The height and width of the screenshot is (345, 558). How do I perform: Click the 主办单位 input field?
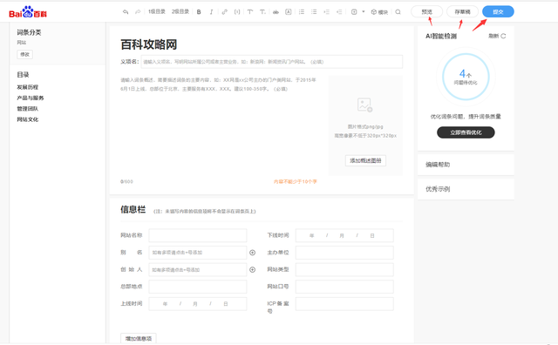pos(344,253)
